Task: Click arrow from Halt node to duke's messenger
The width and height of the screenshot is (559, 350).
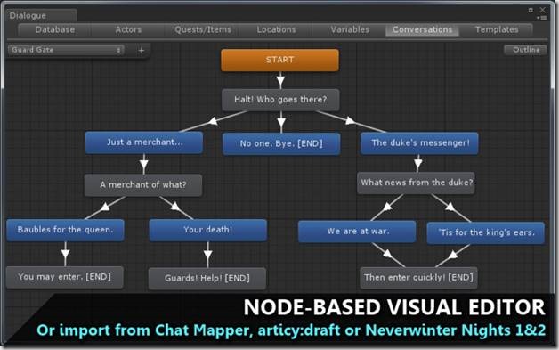Action: click(350, 120)
